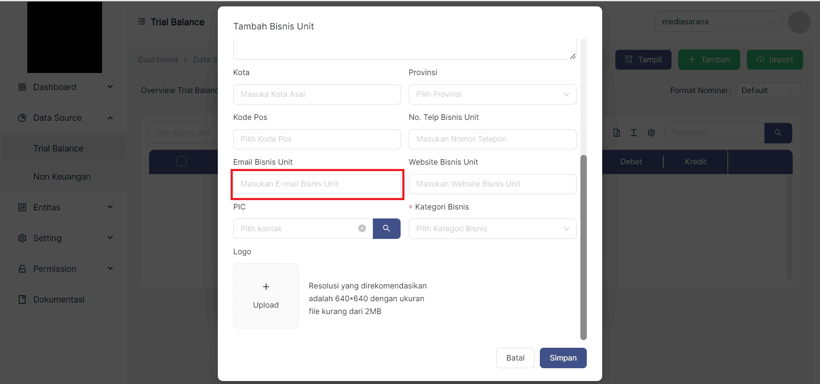Tick the select-all checkbox in the table header

(182, 161)
